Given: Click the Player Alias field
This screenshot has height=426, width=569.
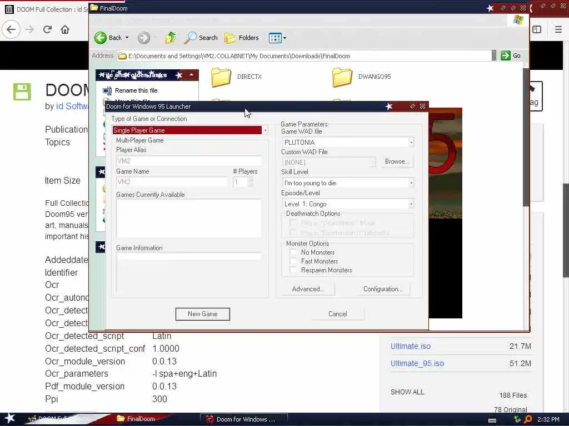Looking at the screenshot, I should tap(189, 161).
